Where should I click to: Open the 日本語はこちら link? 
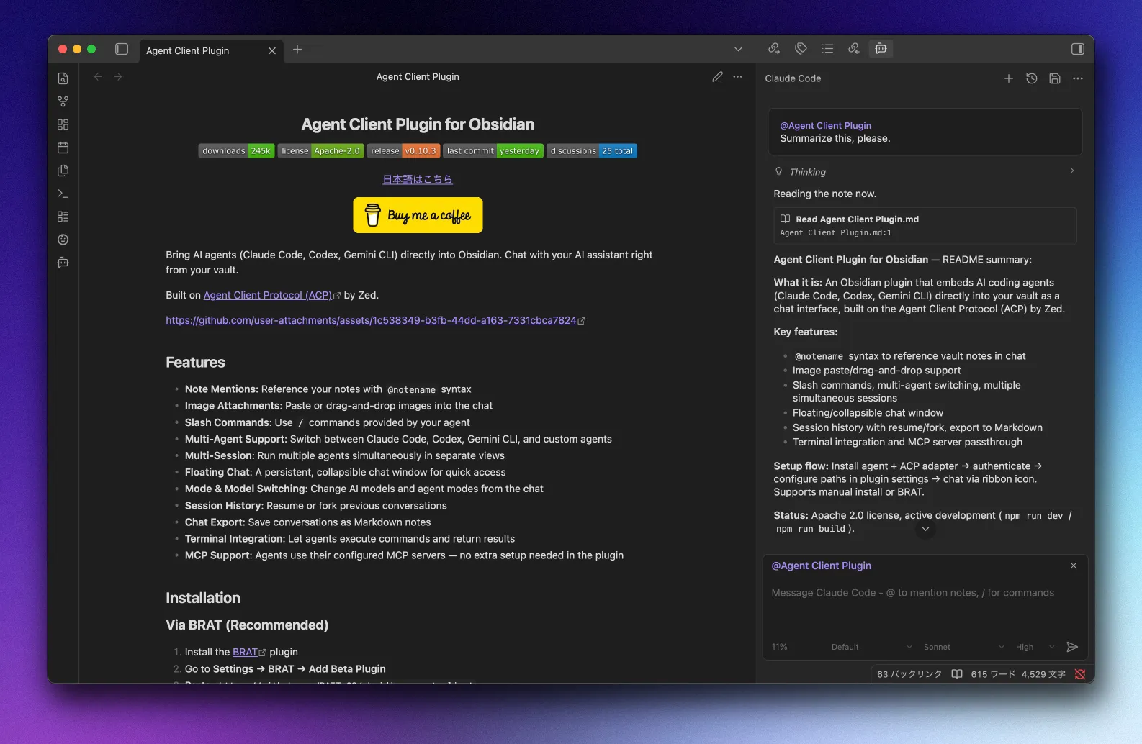pos(418,179)
